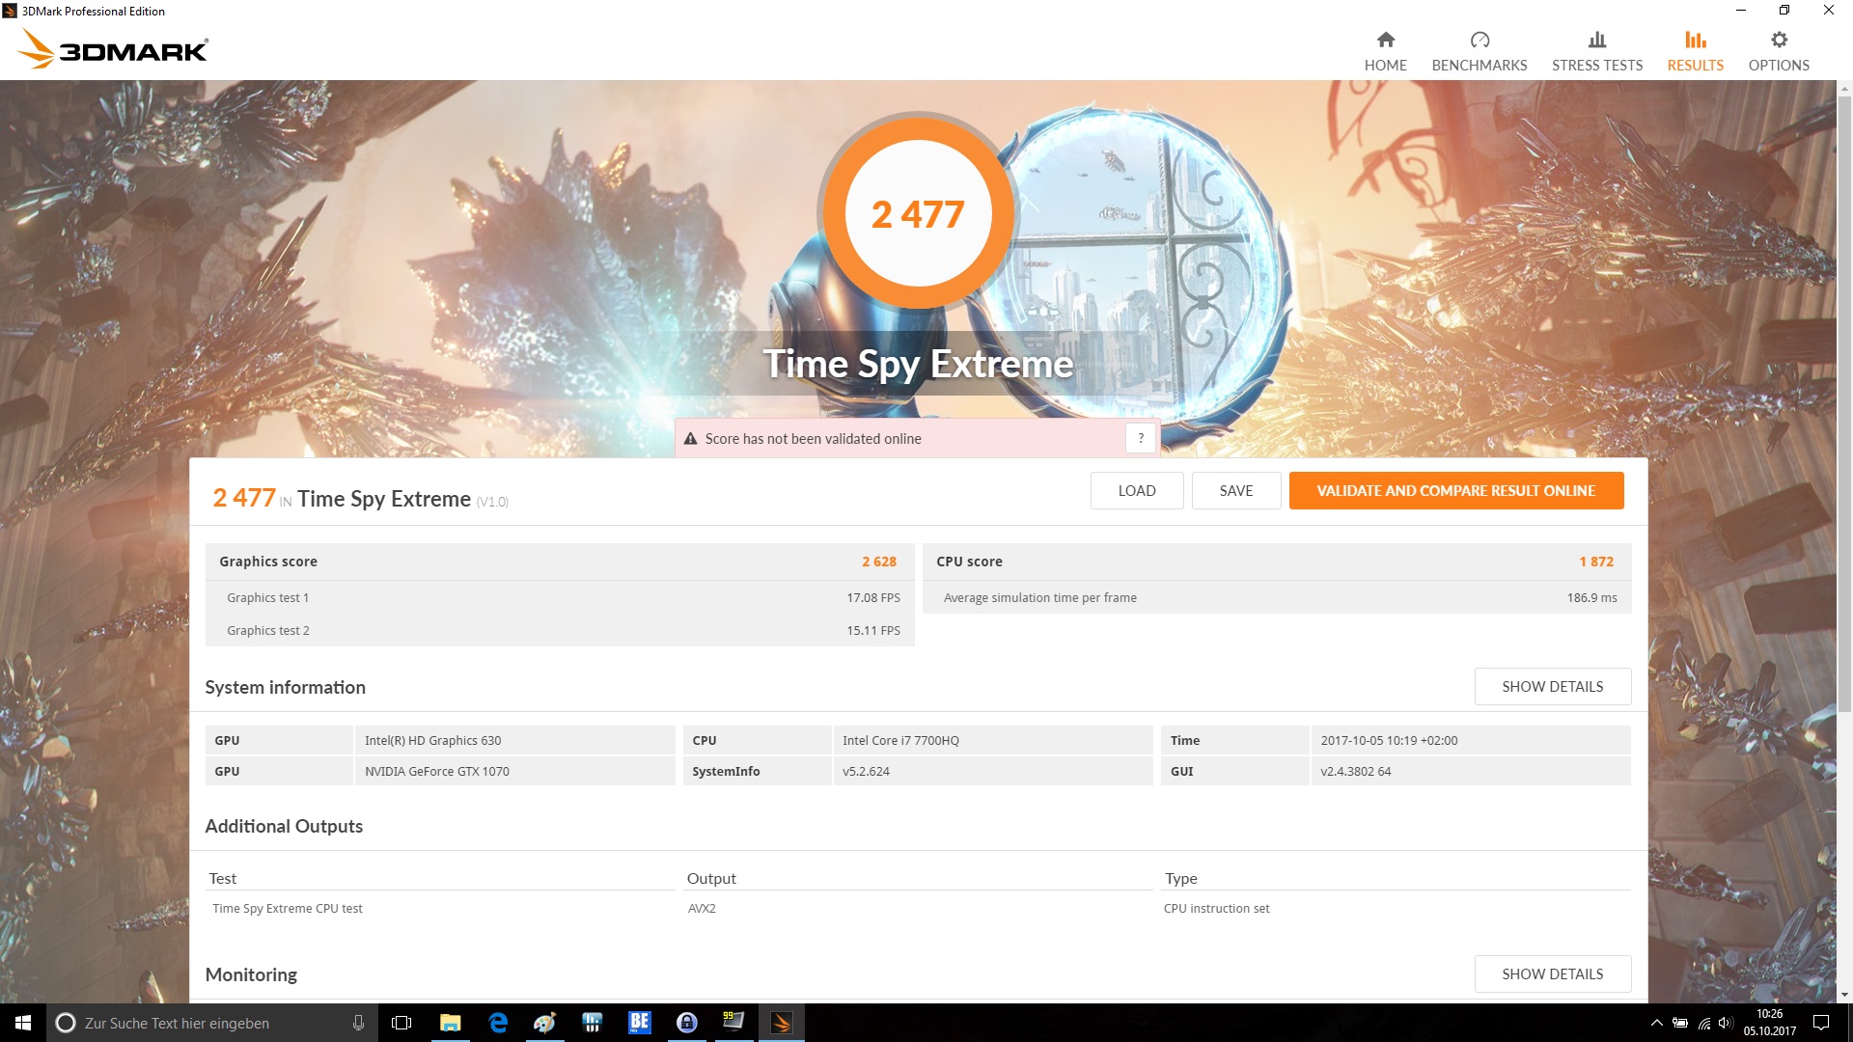Click the Microsoft Edge taskbar icon

(x=498, y=1023)
